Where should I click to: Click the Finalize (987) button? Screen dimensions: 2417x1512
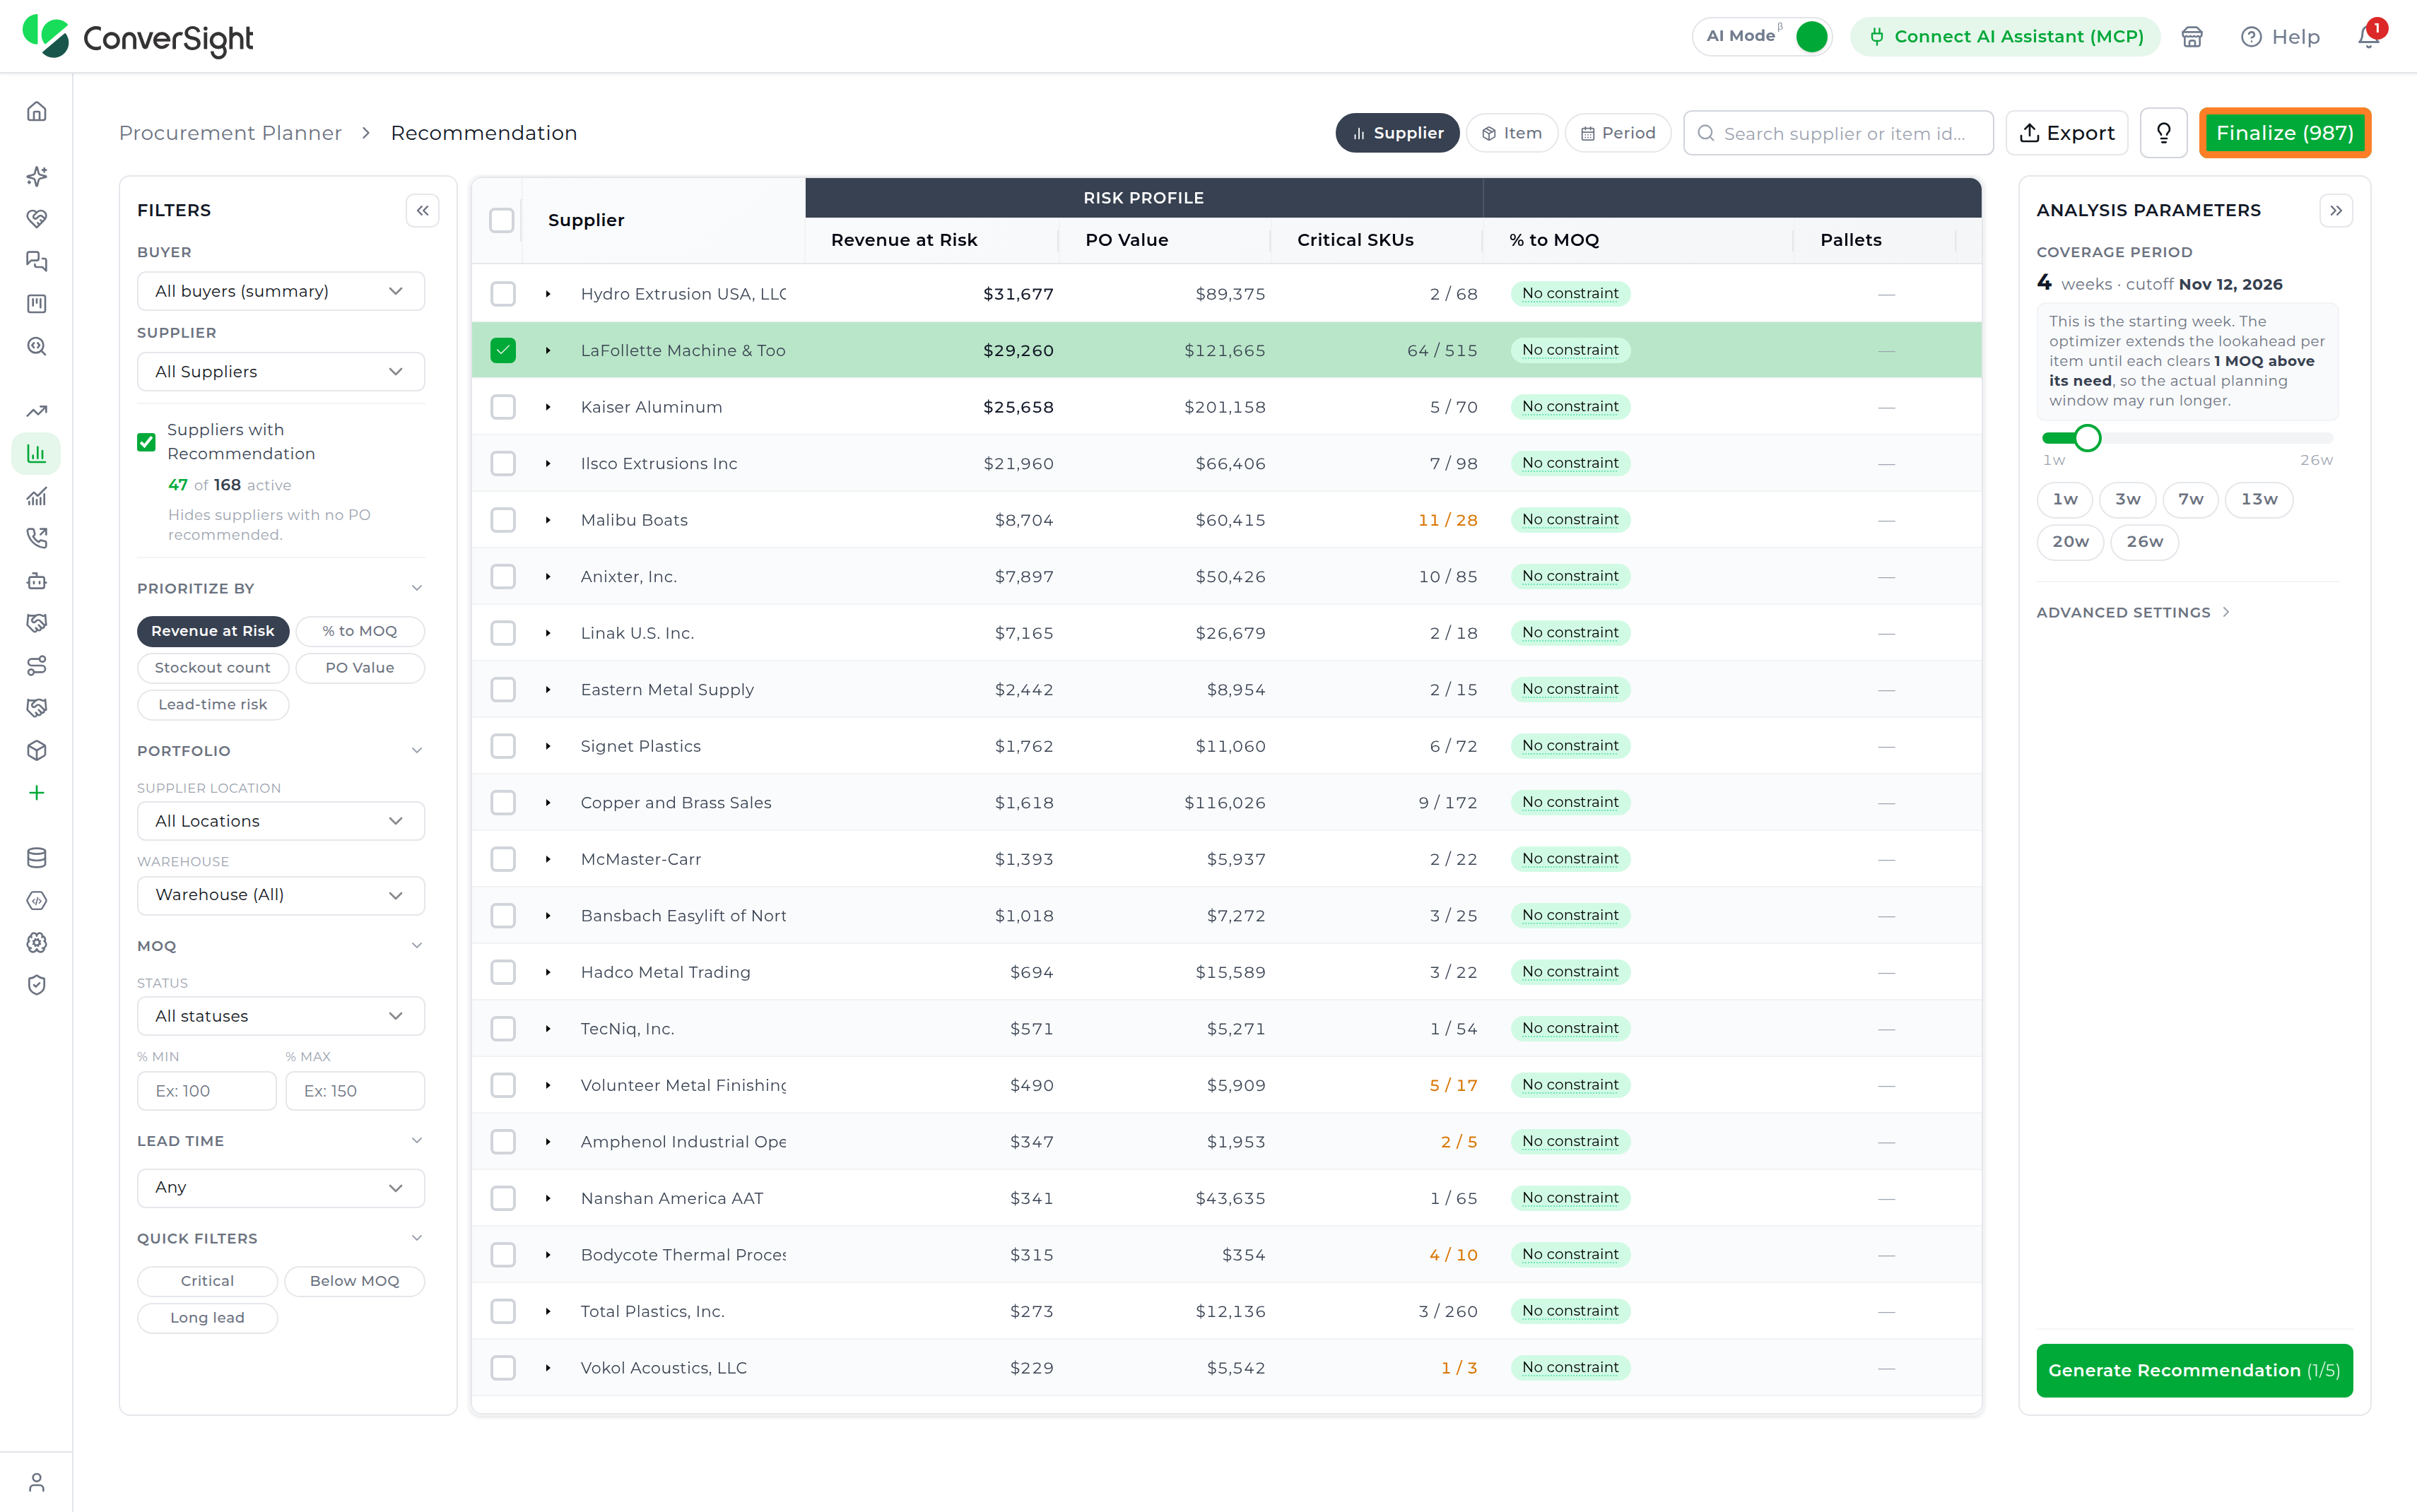click(2284, 133)
